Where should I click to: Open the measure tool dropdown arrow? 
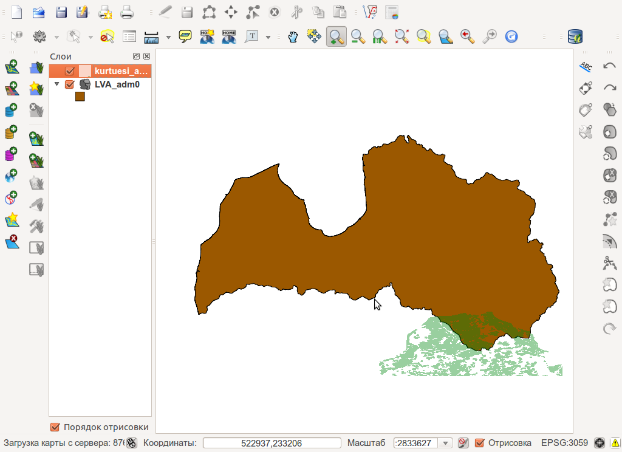[168, 36]
